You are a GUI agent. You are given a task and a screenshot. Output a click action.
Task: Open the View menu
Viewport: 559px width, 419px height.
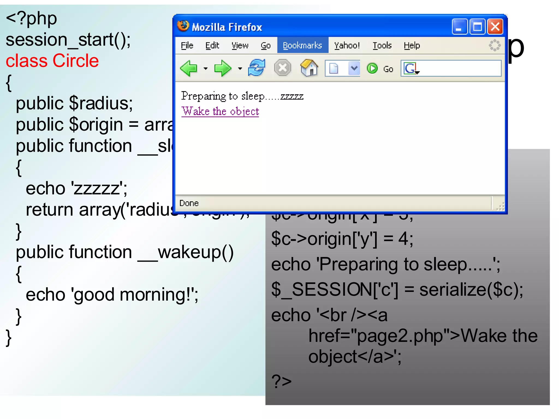click(240, 45)
